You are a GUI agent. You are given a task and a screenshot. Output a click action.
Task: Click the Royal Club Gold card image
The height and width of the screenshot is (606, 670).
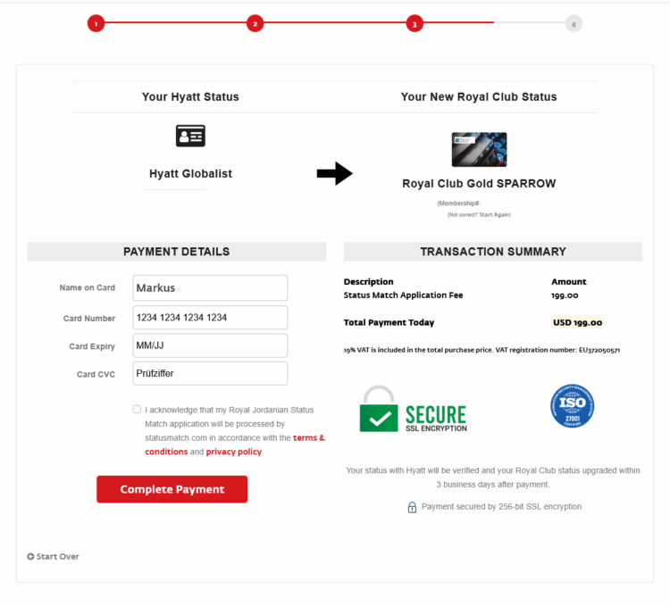pos(479,149)
